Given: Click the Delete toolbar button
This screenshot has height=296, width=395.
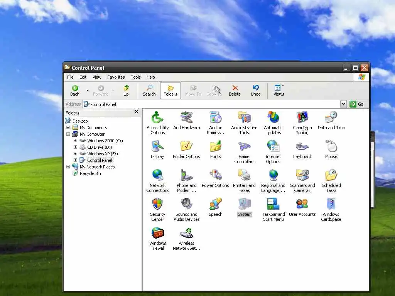Looking at the screenshot, I should pos(235,91).
